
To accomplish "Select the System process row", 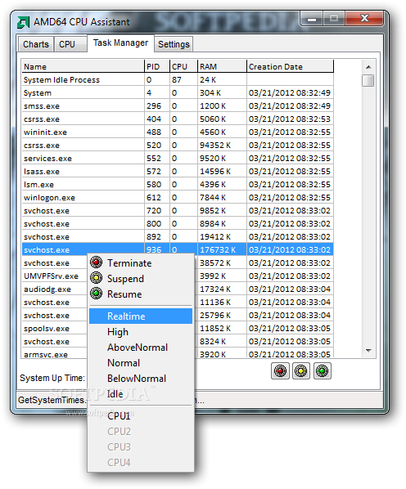I will [x=178, y=93].
